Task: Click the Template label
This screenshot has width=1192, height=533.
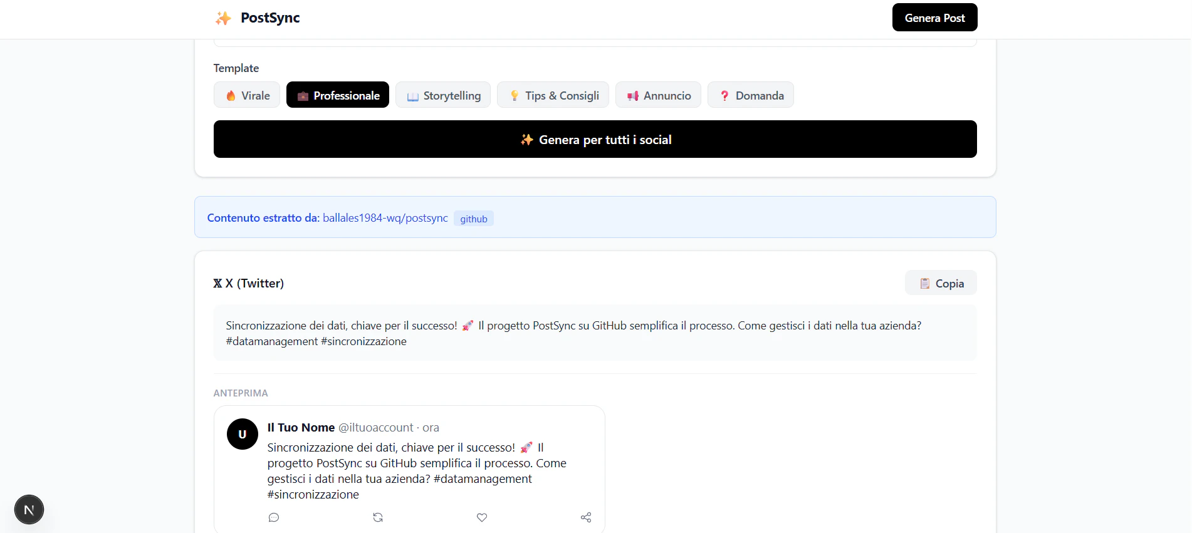Action: point(236,68)
